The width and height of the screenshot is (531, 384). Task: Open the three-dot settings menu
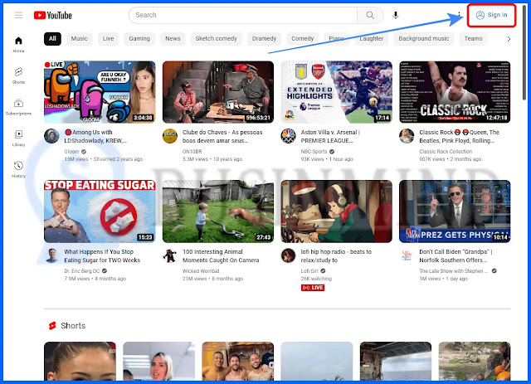[459, 15]
